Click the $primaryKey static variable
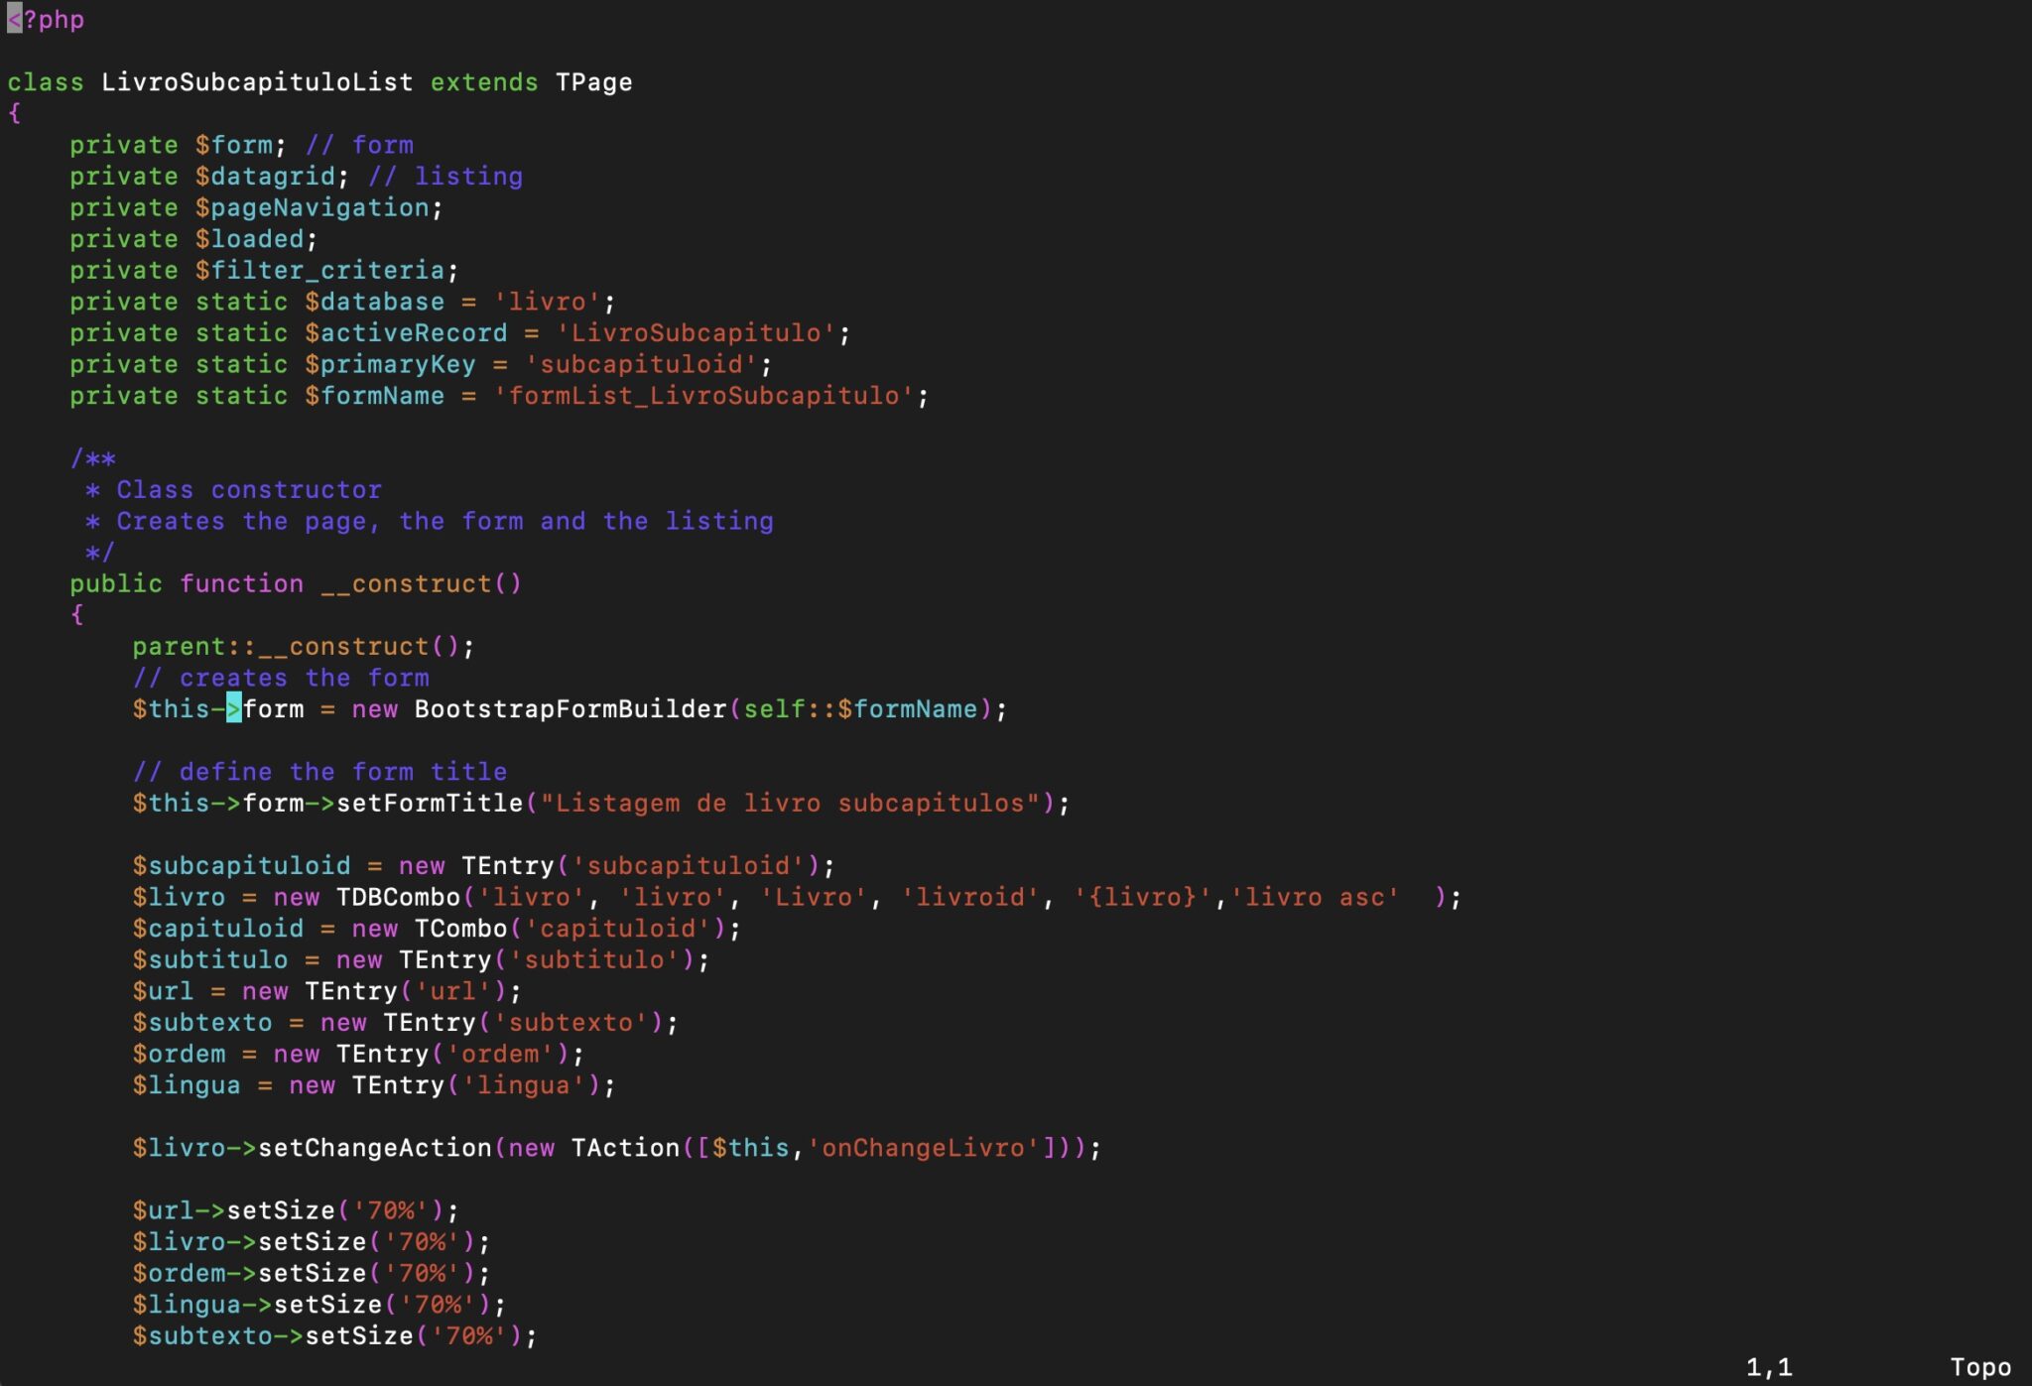The width and height of the screenshot is (2032, 1386). [389, 365]
